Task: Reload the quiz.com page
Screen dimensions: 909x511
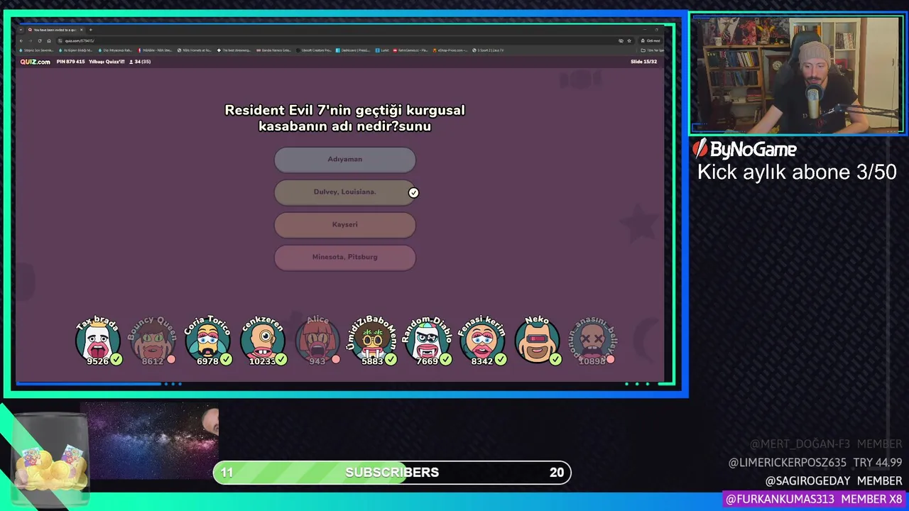Action: [x=40, y=40]
